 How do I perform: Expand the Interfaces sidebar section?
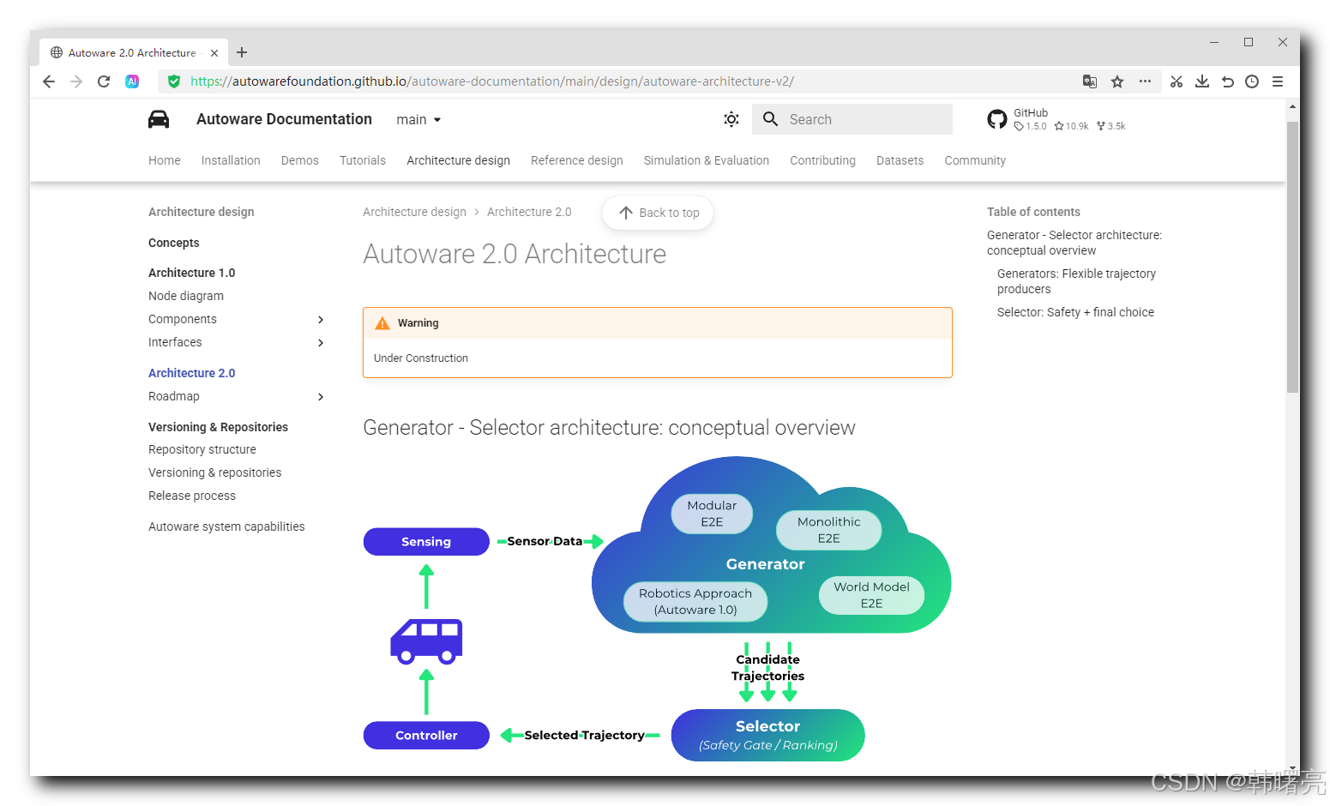click(x=321, y=342)
